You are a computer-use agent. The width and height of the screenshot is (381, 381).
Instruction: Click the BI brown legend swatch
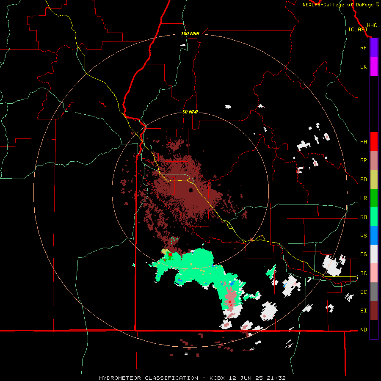tap(374, 311)
